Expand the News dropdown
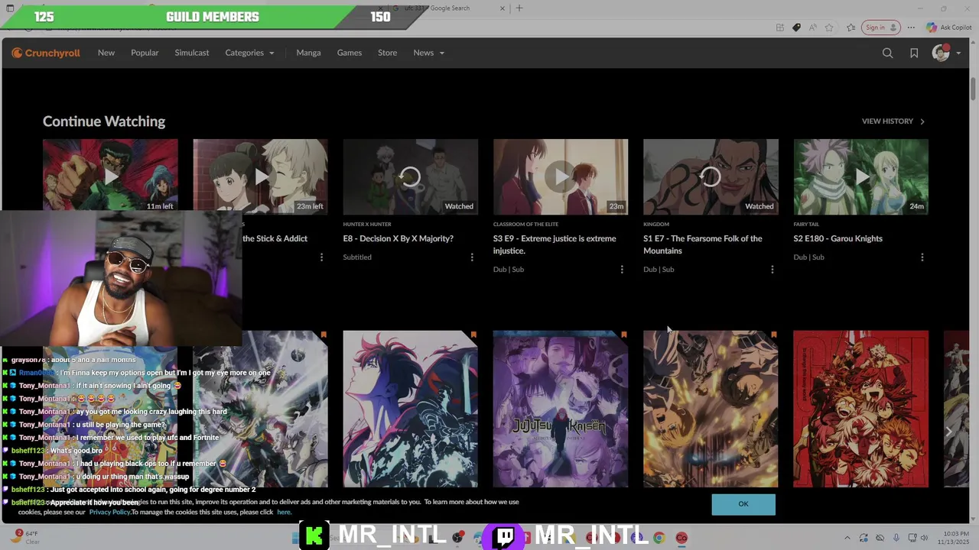 tap(428, 53)
